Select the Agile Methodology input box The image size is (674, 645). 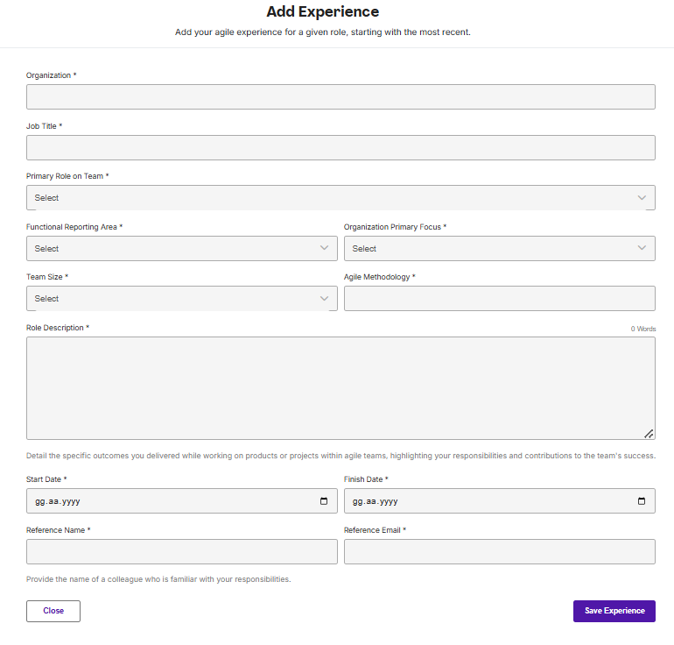(499, 299)
